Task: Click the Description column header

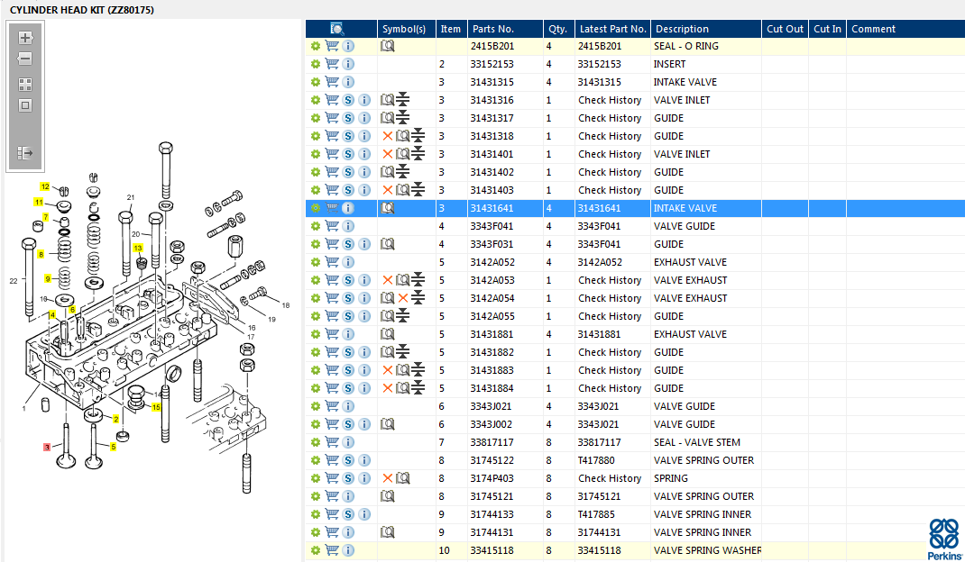Action: pyautogui.click(x=682, y=29)
